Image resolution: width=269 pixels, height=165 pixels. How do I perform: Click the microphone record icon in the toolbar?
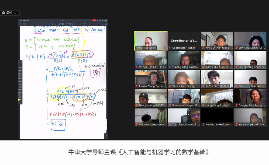point(85,24)
